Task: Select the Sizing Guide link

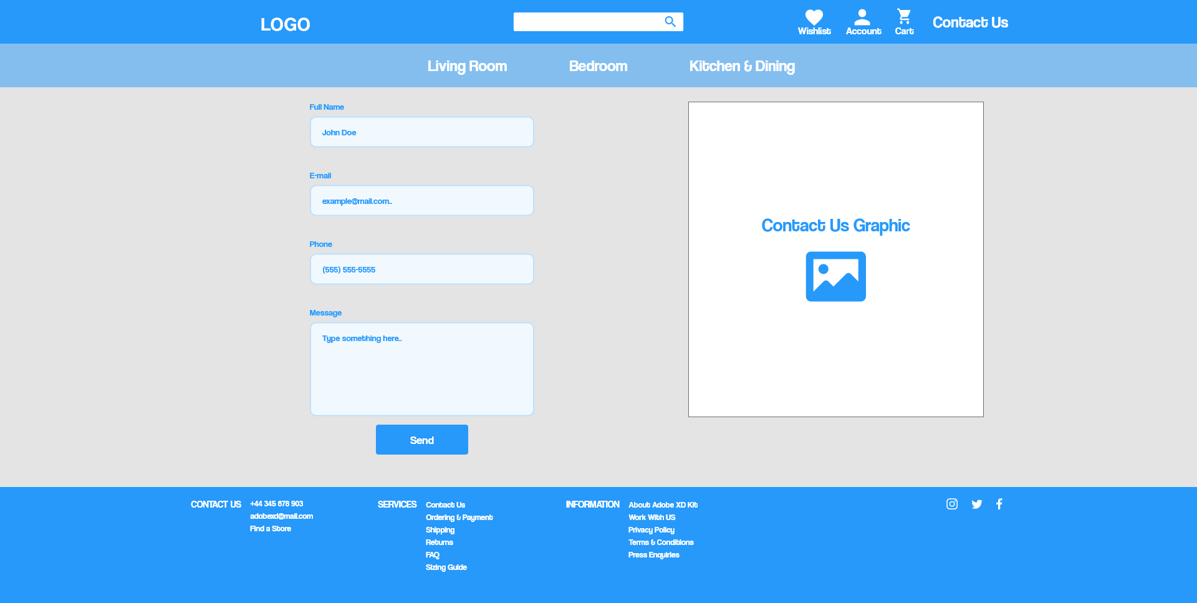Action: click(x=446, y=567)
